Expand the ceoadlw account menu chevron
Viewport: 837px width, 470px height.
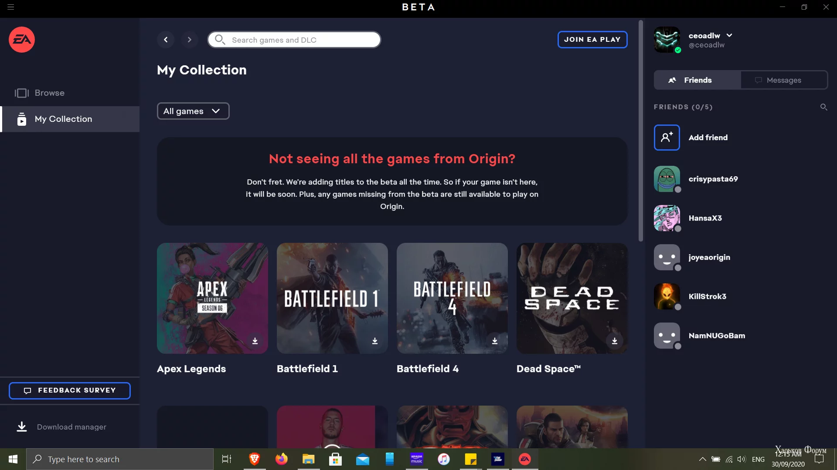(x=729, y=35)
